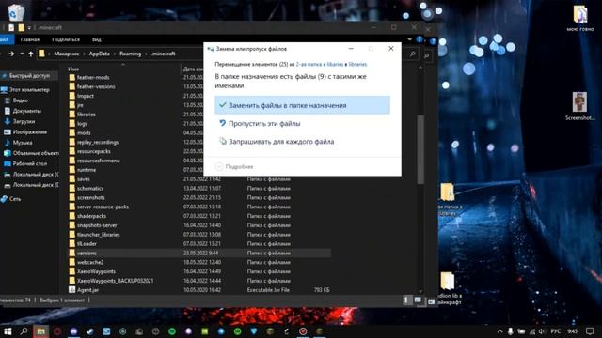Follow the '2-ая папка в libraries' link

tap(320, 65)
